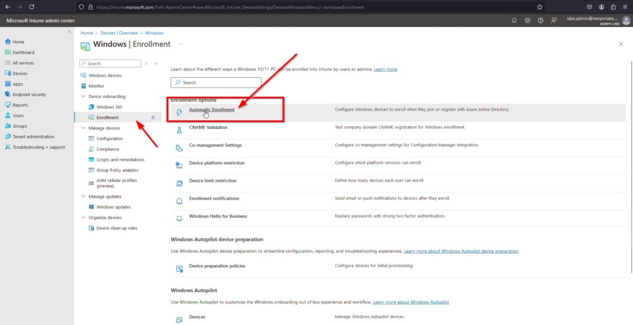Click browser reload button

32,7
